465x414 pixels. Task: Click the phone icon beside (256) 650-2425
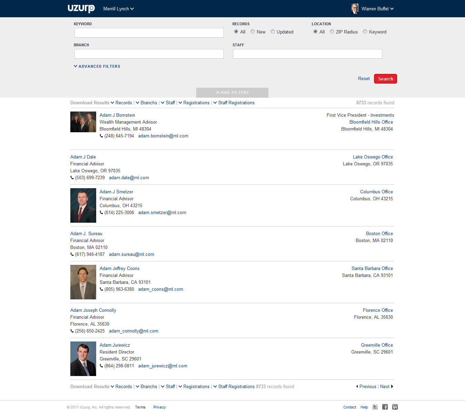tap(72, 331)
